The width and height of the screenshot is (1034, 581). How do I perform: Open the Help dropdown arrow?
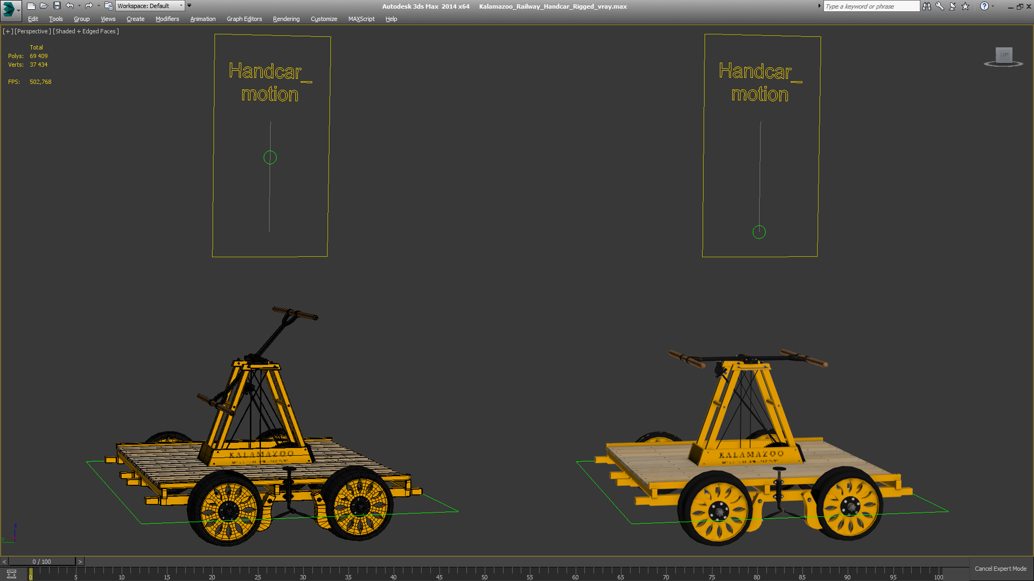pyautogui.click(x=993, y=6)
